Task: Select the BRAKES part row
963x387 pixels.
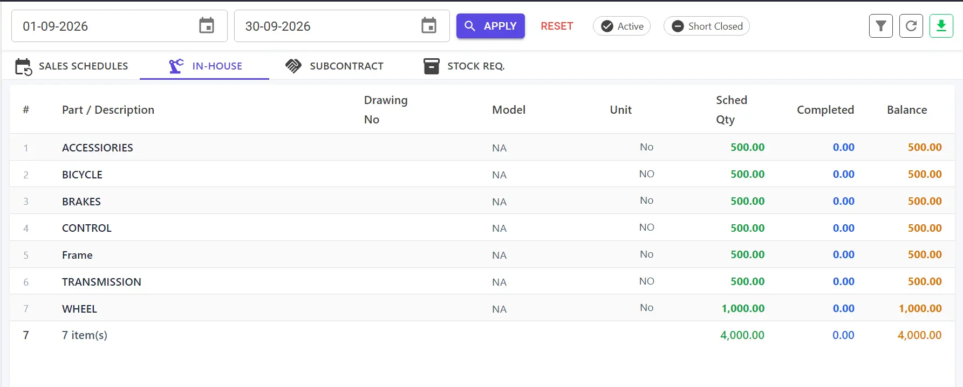Action: (x=482, y=201)
